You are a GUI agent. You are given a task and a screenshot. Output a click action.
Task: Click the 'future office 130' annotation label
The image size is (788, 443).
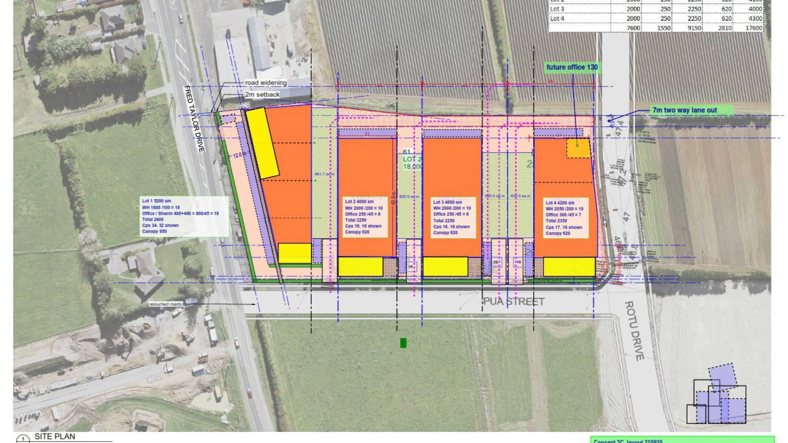[x=572, y=67]
